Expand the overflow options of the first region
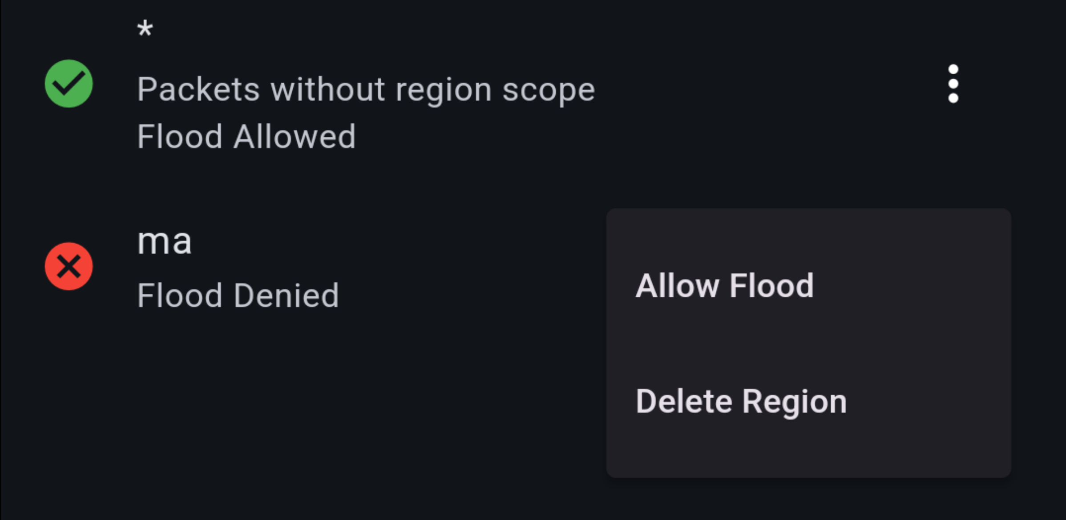The height and width of the screenshot is (520, 1066). tap(953, 84)
